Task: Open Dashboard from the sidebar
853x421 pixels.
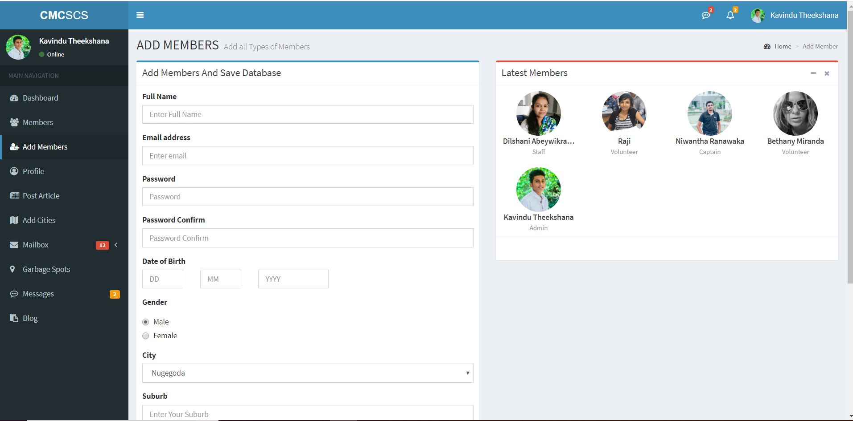Action: 64,98
